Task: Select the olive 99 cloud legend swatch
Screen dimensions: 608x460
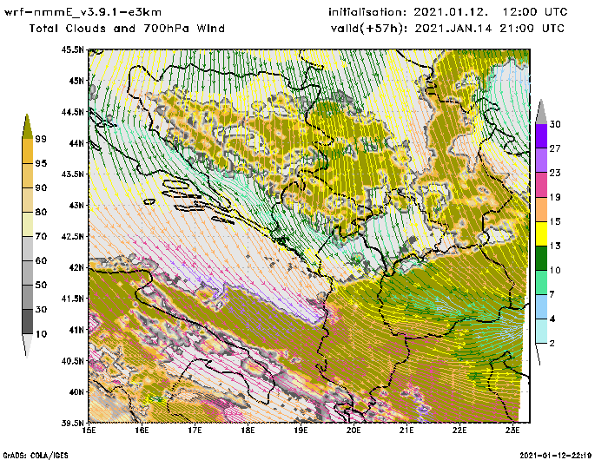Action: point(27,127)
